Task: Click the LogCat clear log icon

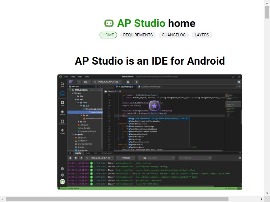Action: click(x=70, y=158)
